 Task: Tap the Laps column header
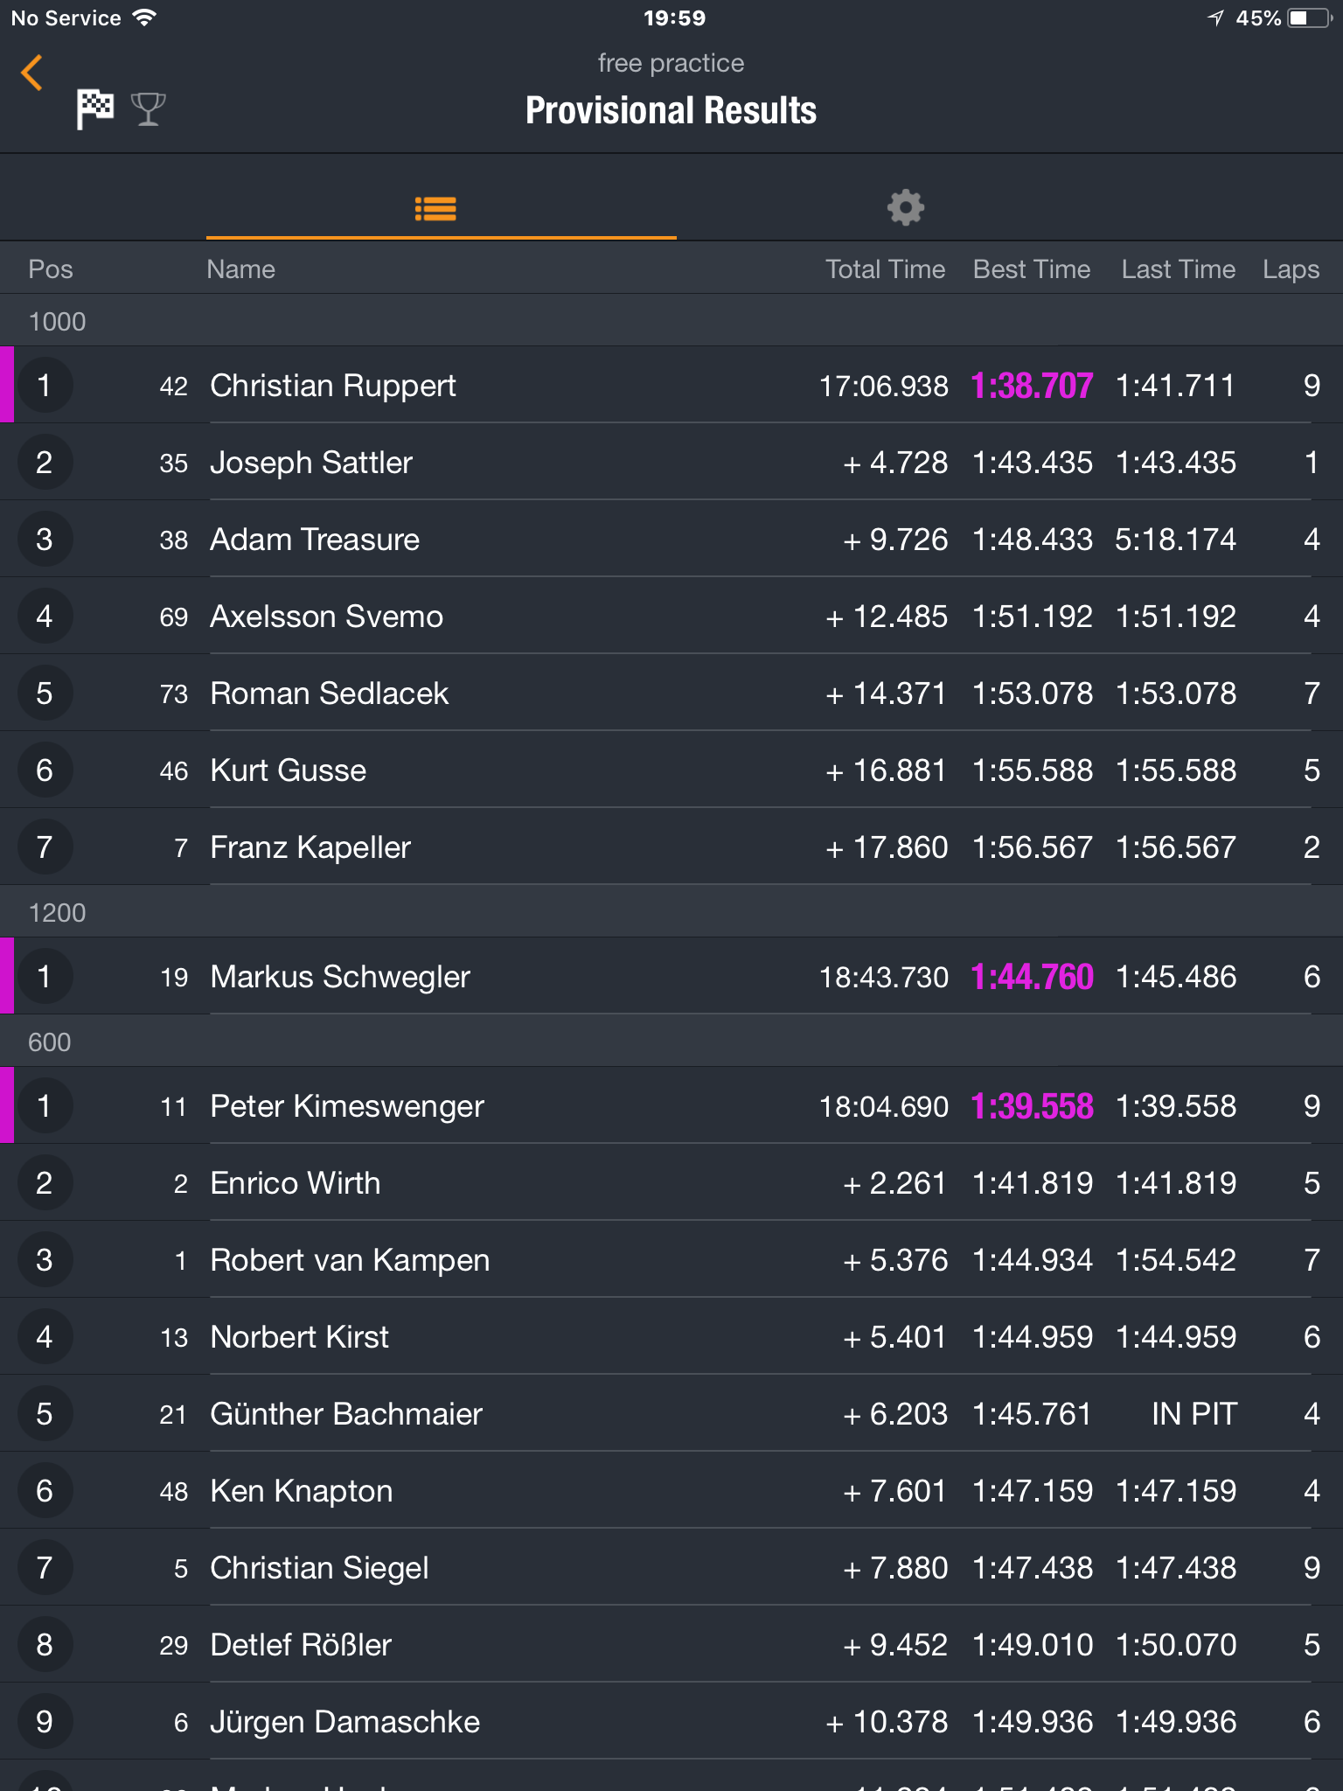pos(1291,269)
